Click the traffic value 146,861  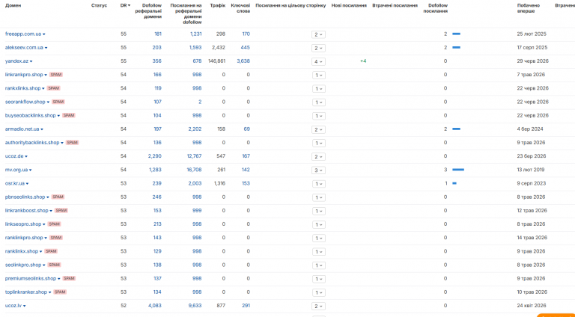(216, 61)
